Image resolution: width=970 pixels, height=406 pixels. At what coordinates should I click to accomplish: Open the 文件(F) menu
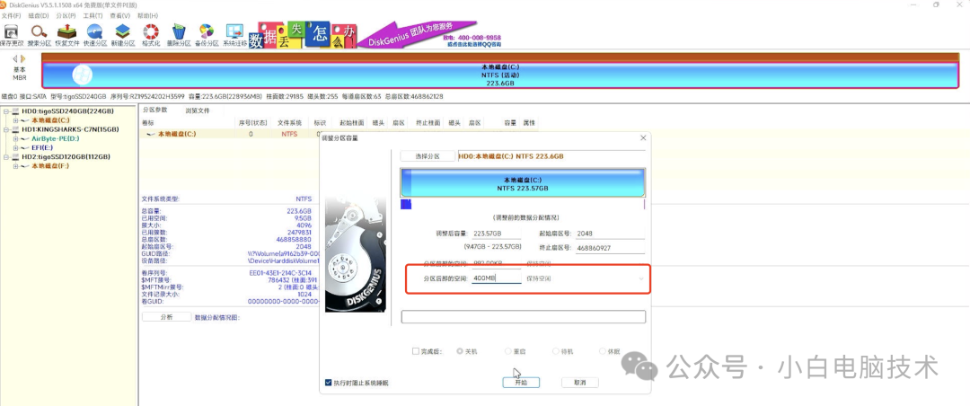point(11,15)
